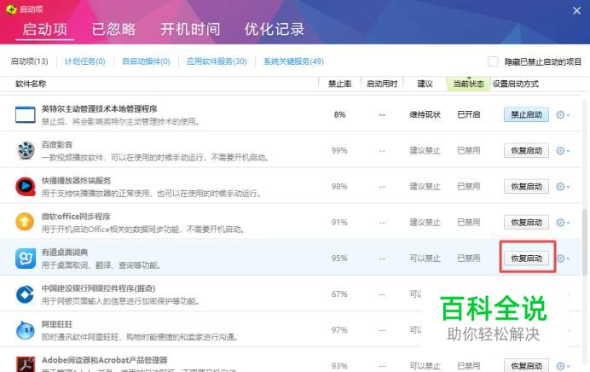Select the 计划任务(0) sub-tab
This screenshot has width=590, height=372.
click(85, 61)
